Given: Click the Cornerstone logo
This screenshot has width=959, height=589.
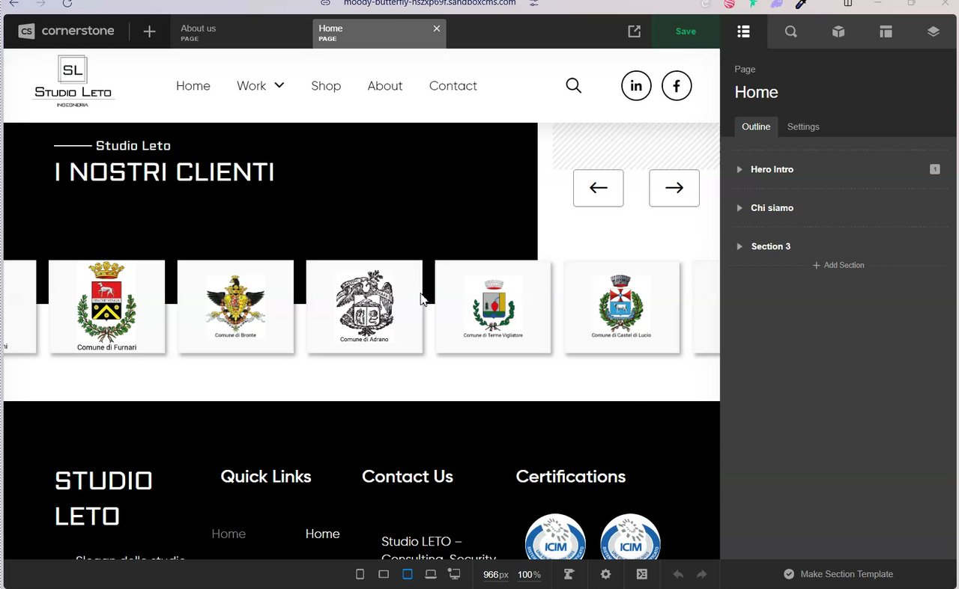Looking at the screenshot, I should 67,31.
